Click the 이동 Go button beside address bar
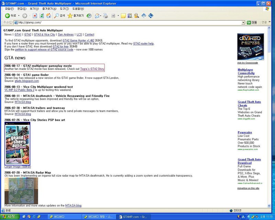Screen dimensions: 275x220 (252, 22)
